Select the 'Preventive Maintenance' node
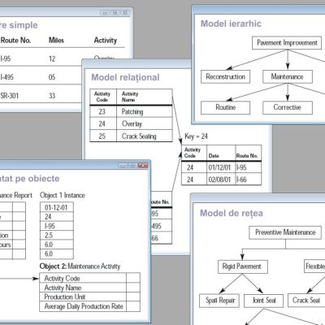 pos(285,232)
